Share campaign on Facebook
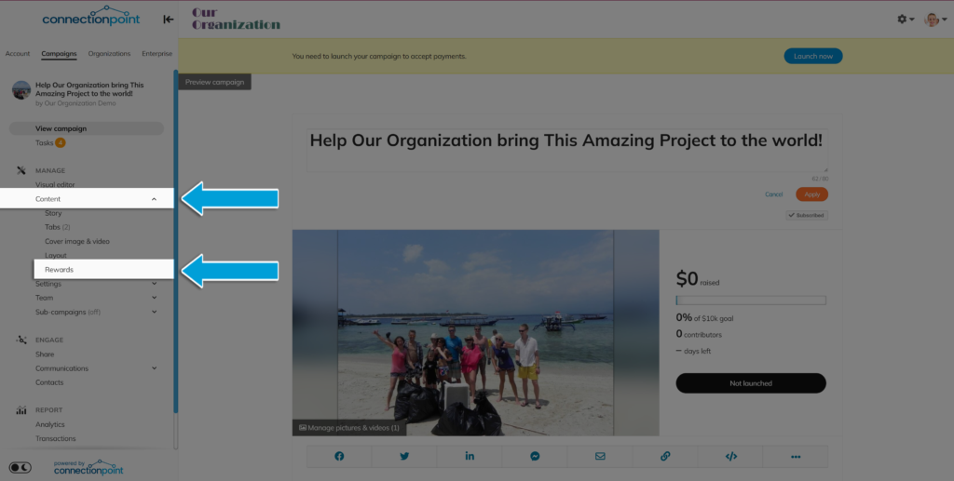Image resolution: width=954 pixels, height=481 pixels. point(339,456)
